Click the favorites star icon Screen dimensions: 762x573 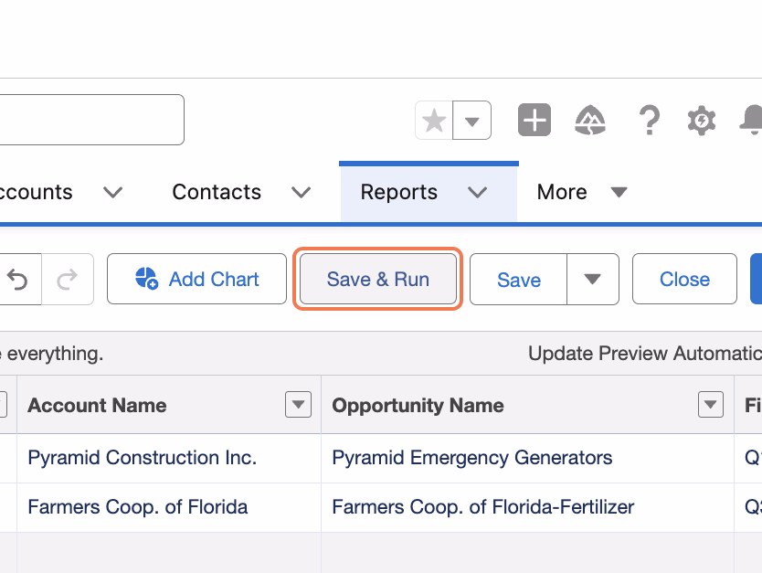(434, 120)
